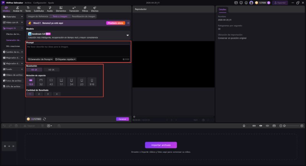Choose 3:4 aspect ratio
Image resolution: width=306 pixels, height=166 pixels.
[x=72, y=82]
